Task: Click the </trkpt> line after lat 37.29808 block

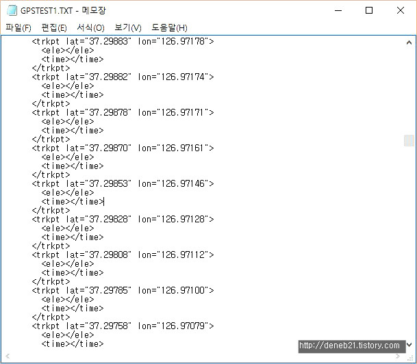Action: tap(51, 282)
